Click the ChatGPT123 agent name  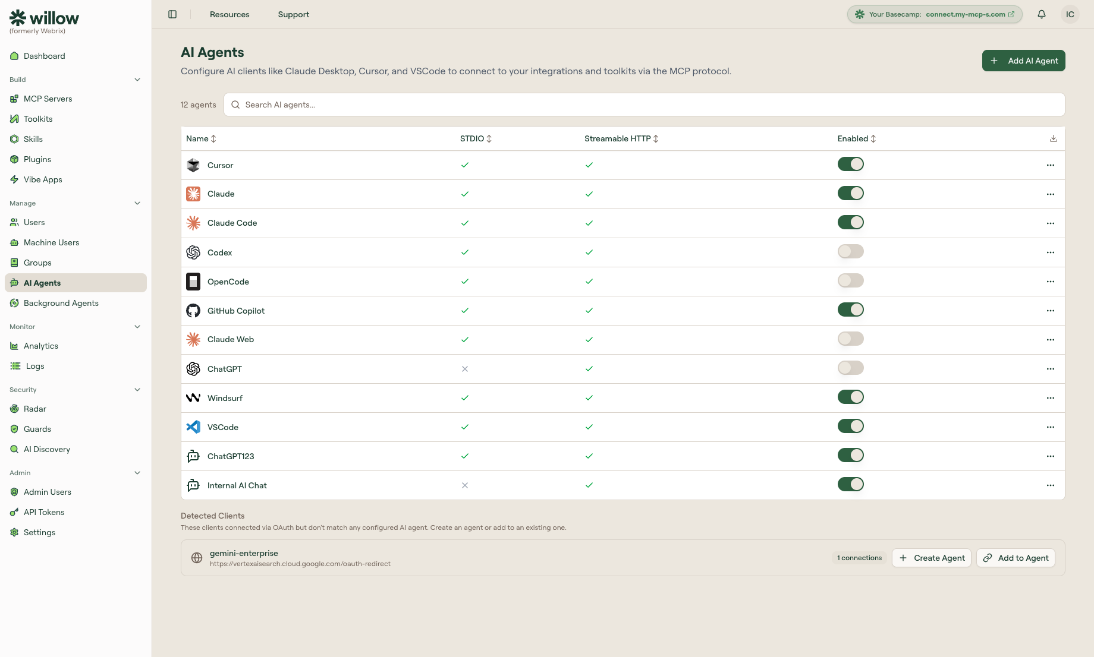231,456
